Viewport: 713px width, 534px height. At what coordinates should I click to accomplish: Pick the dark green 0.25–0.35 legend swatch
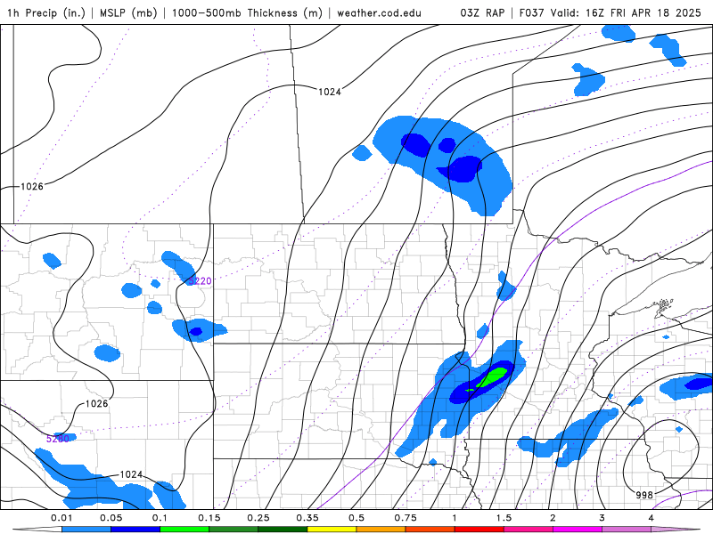click(x=283, y=530)
